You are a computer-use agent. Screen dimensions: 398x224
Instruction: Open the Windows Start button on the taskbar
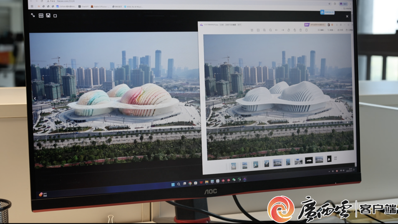173,185
